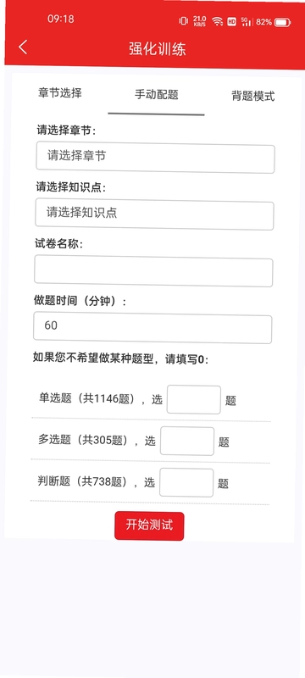Expand the 请选择知识点 dropdown
This screenshot has width=305, height=678.
[x=155, y=214]
